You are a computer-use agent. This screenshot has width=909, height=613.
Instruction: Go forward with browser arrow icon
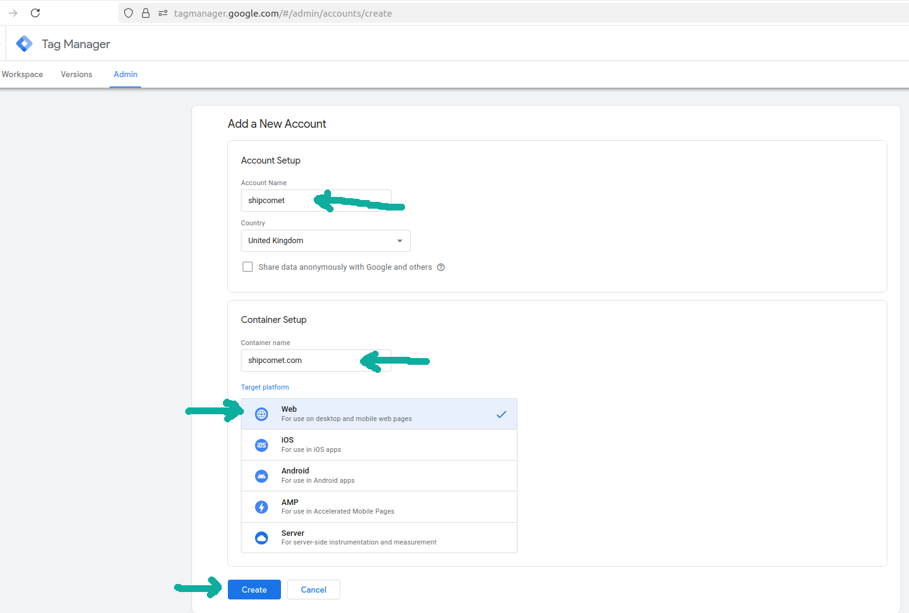[13, 13]
